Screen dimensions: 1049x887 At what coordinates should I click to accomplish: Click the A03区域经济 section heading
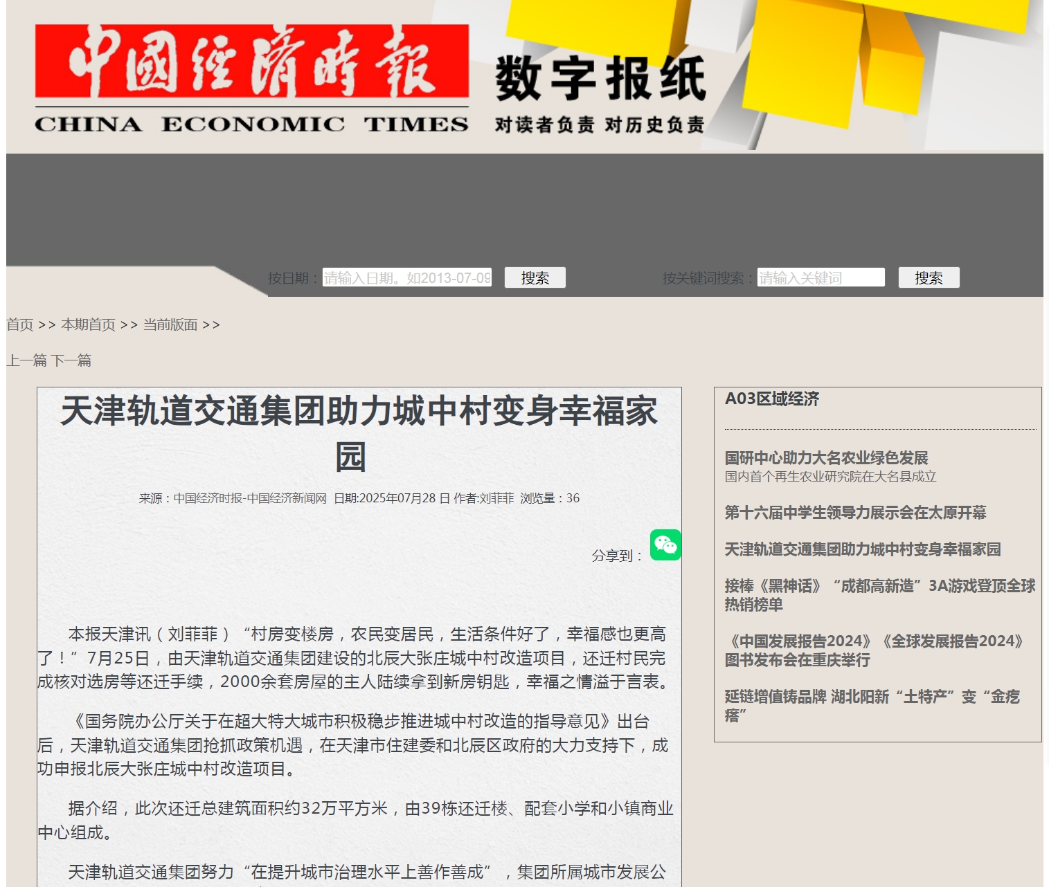(772, 399)
